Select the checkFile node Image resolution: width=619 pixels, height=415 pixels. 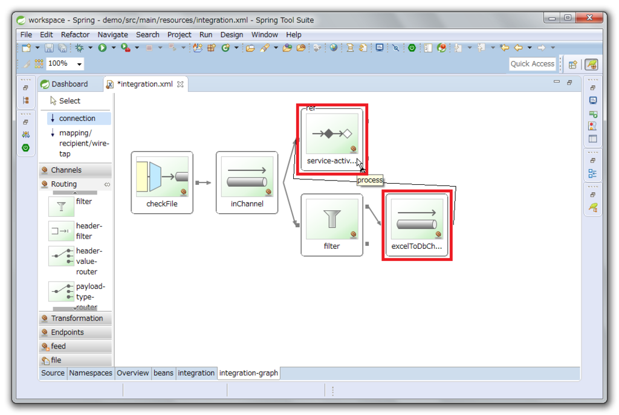(162, 182)
